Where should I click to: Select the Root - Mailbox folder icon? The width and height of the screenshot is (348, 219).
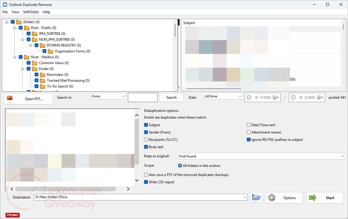click(27, 57)
